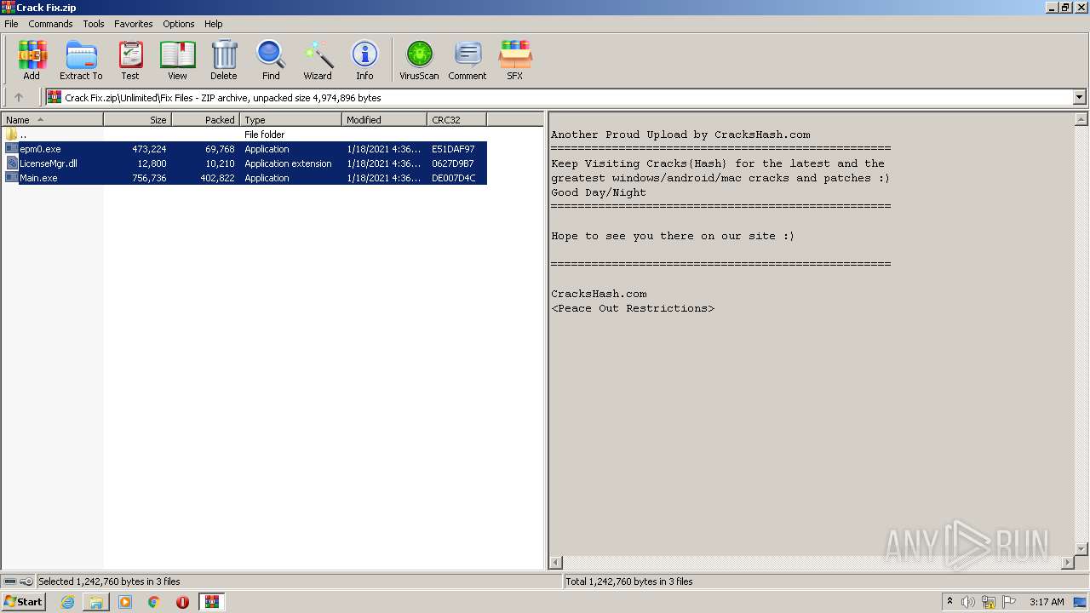Open media player from taskbar
Image resolution: width=1090 pixels, height=613 pixels.
click(125, 602)
